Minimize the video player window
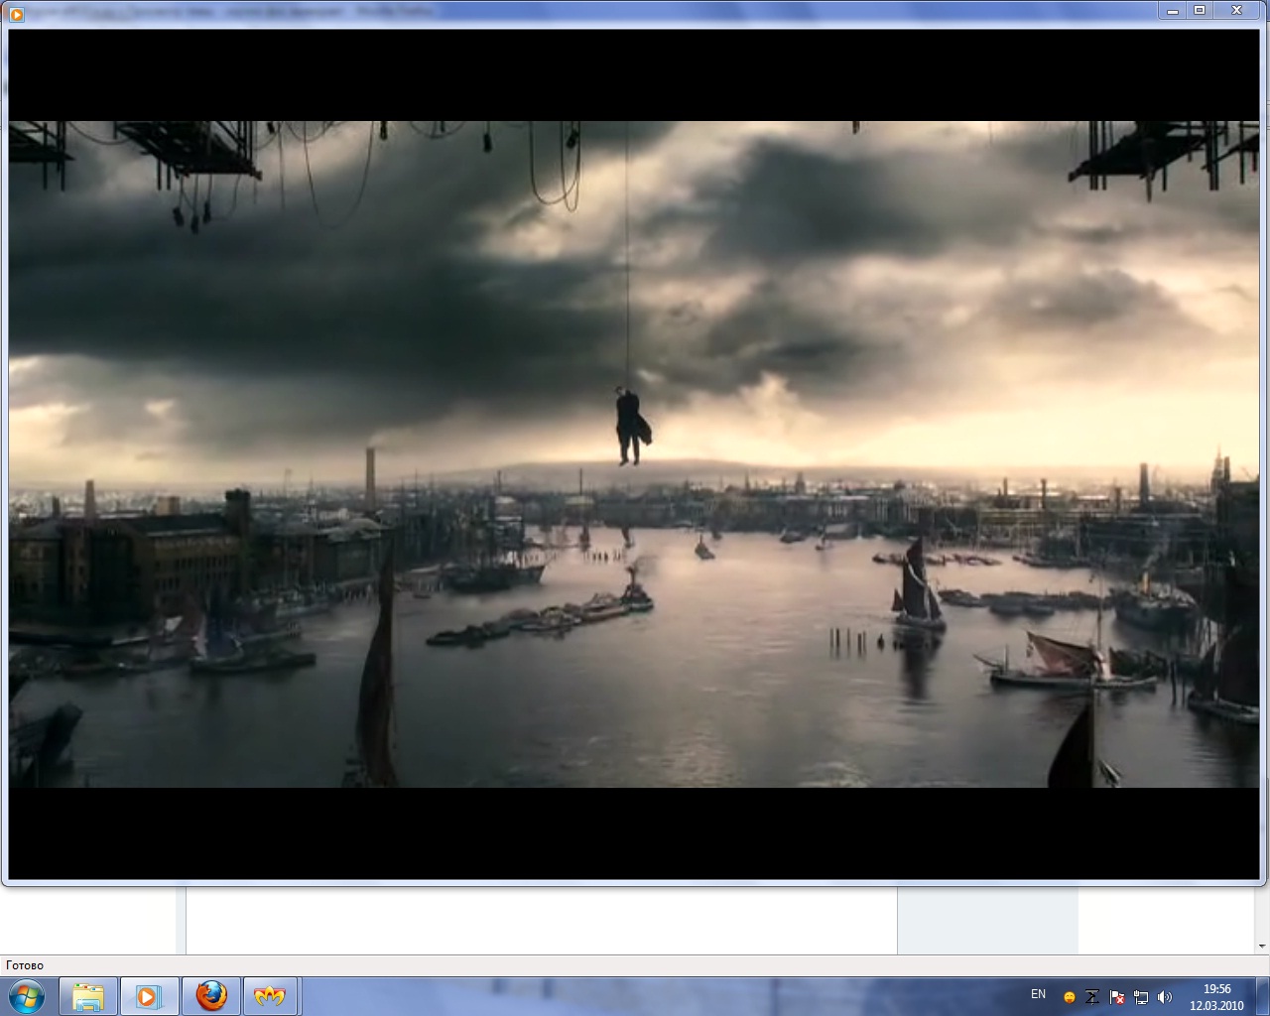Viewport: 1270px width, 1016px height. click(x=1173, y=11)
